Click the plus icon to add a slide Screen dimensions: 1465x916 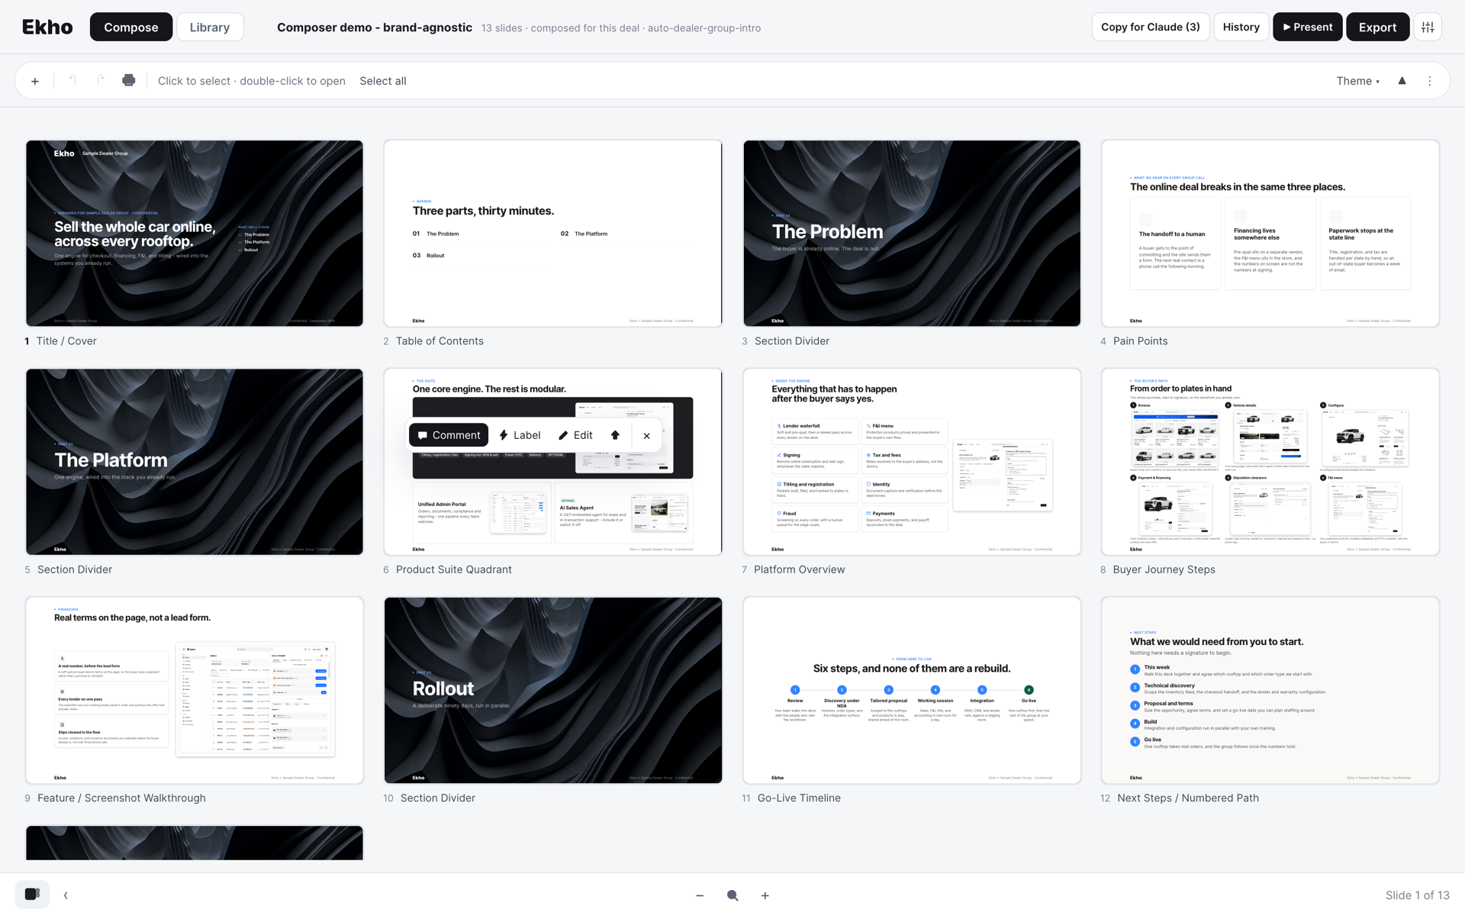point(35,81)
